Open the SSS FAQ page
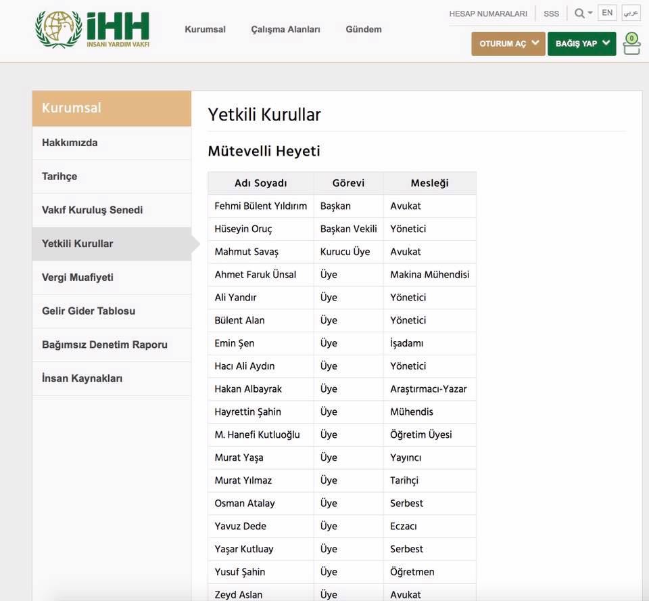649x601 pixels. click(x=551, y=13)
